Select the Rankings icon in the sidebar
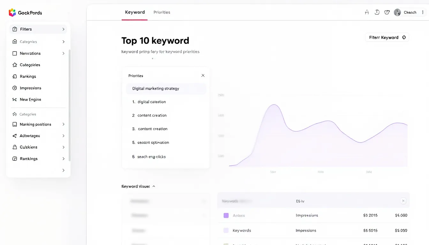Viewport: 429px width, 245px height. (x=15, y=76)
